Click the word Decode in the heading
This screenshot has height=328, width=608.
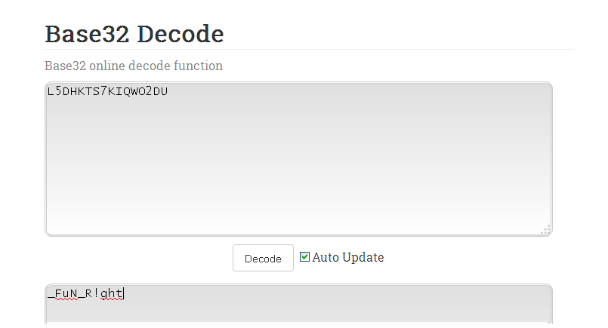(181, 34)
